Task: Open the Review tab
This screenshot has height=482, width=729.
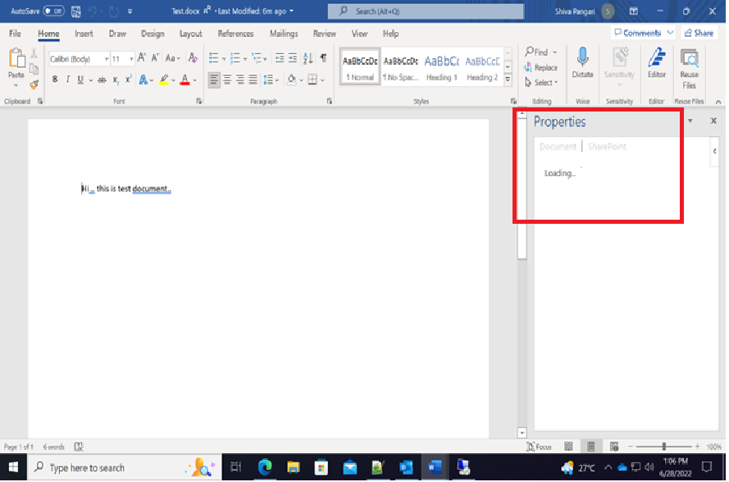Action: point(325,34)
